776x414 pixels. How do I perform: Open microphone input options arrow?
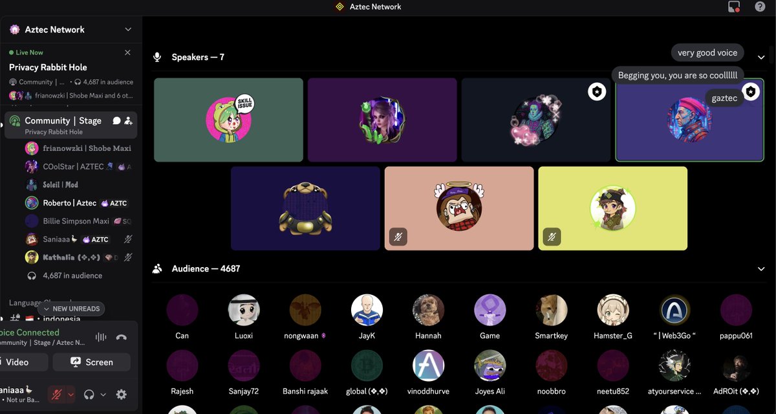tap(71, 395)
